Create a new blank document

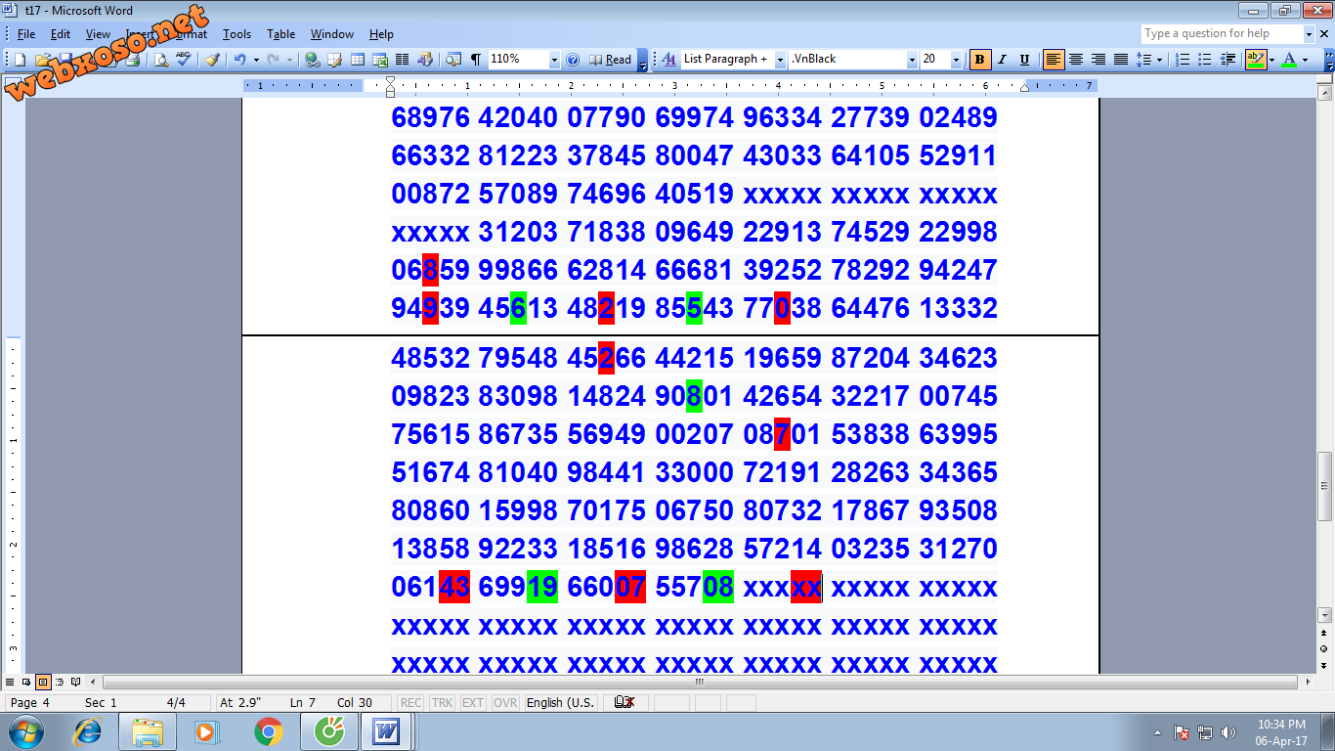coord(20,60)
